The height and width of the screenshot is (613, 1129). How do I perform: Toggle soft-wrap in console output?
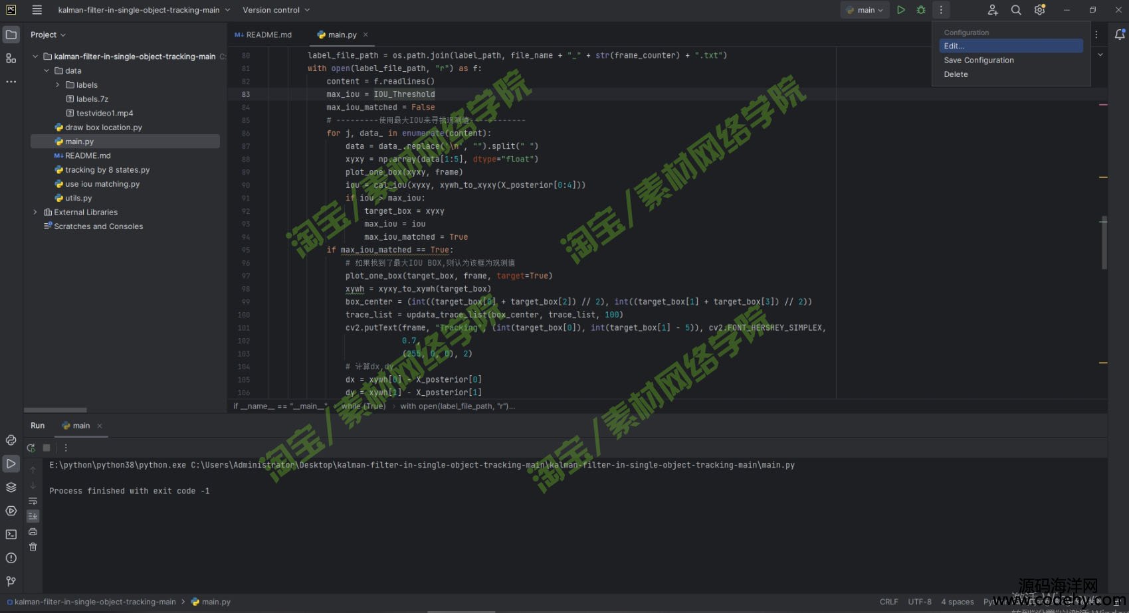tap(33, 501)
